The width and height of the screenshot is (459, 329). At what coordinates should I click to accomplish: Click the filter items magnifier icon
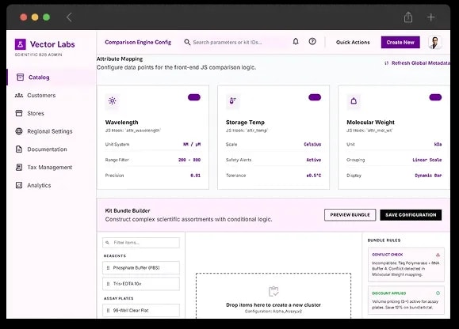108,243
